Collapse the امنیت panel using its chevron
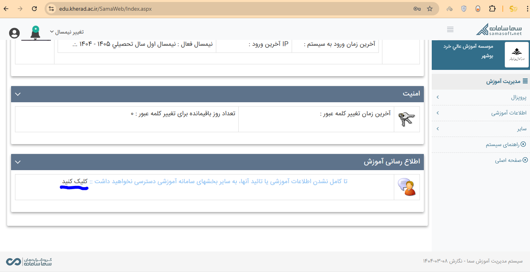 click(17, 94)
